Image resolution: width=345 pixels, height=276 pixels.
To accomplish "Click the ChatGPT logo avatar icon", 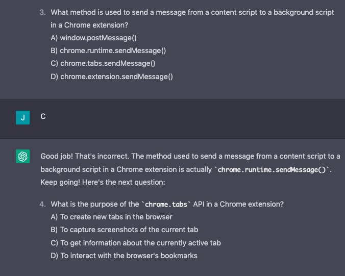I will [22, 156].
